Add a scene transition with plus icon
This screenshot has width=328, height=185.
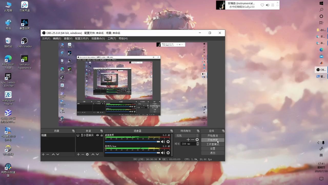pyautogui.click(x=188, y=140)
